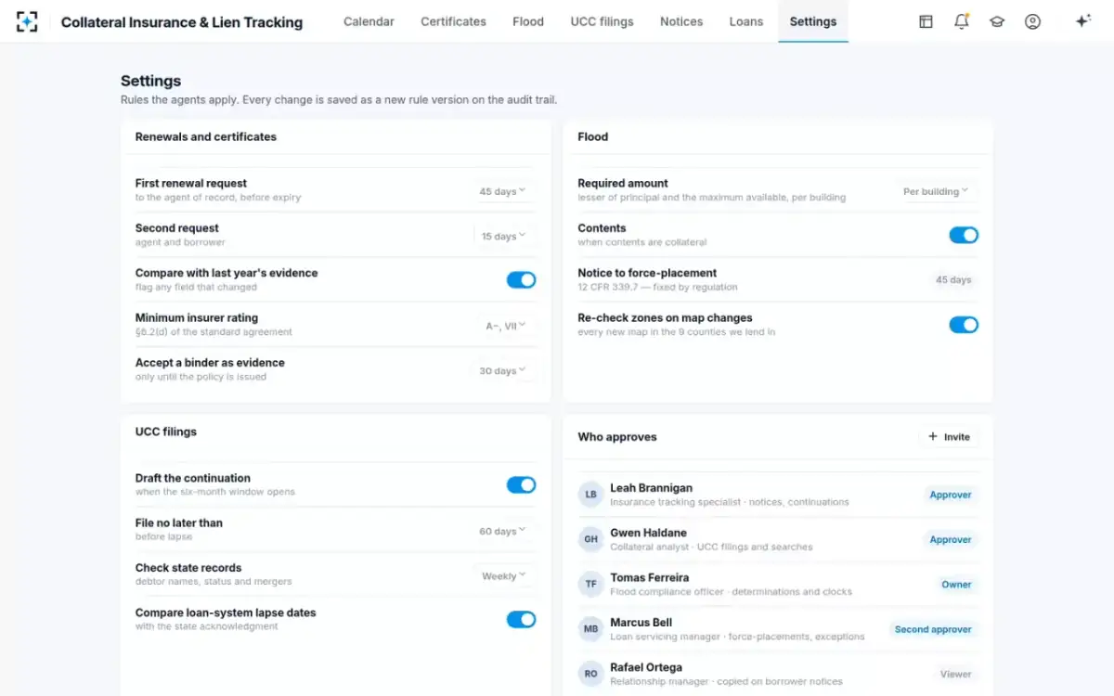Screen dimensions: 1114x696
Task: Click Rafael Ortega's Viewer badge
Action: tap(955, 674)
